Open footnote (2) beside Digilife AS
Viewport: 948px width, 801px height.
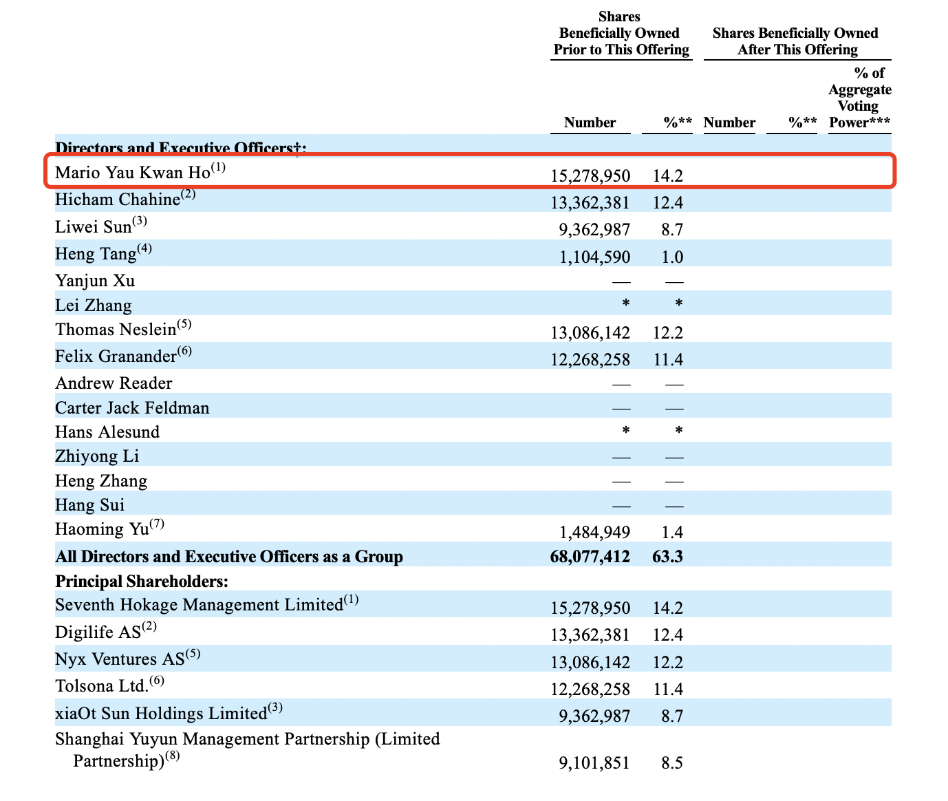(149, 627)
